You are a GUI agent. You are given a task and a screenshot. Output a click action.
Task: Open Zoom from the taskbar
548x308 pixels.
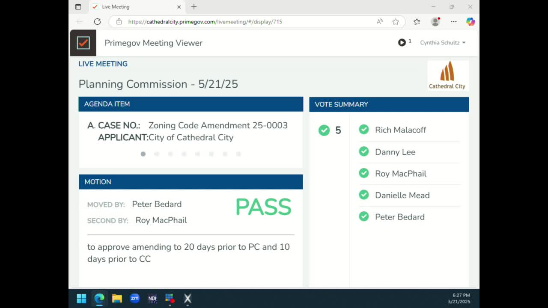pos(134,298)
